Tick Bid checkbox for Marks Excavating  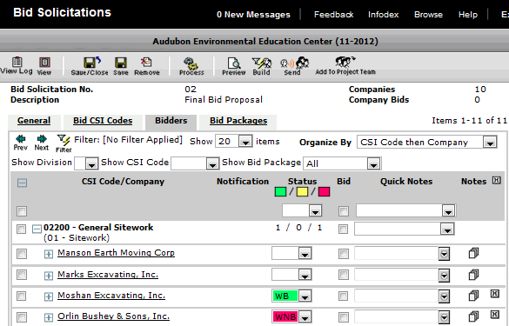click(344, 275)
